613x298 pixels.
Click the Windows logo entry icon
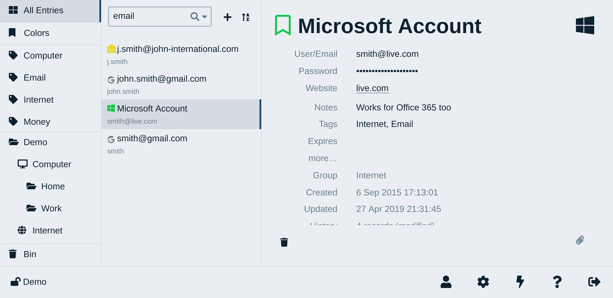pos(585,25)
